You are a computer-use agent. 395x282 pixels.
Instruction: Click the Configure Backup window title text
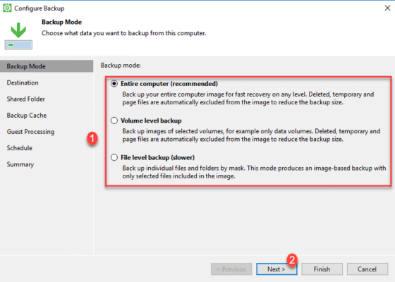pyautogui.click(x=39, y=8)
